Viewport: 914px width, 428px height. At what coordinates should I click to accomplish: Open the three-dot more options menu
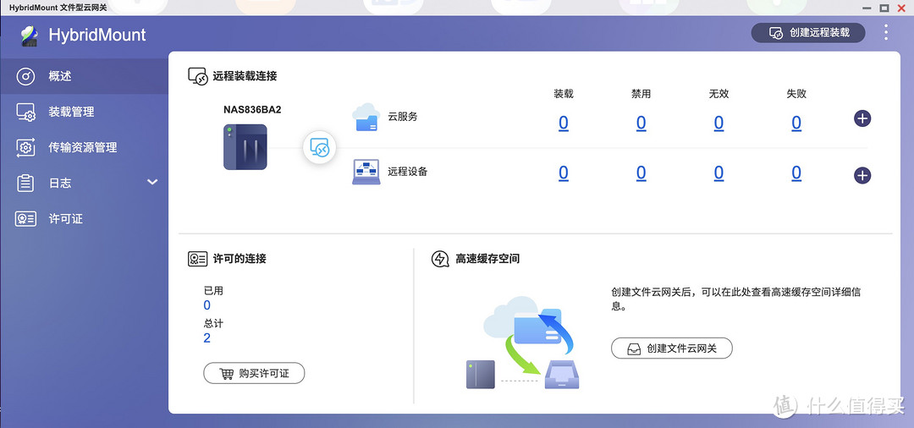pos(886,33)
